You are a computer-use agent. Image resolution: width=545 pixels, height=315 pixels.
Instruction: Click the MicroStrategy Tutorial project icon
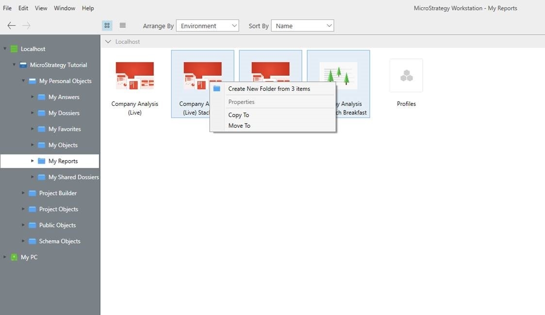pyautogui.click(x=23, y=65)
